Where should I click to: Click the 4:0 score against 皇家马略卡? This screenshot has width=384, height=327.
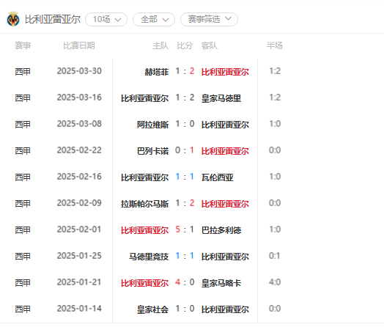(x=185, y=282)
